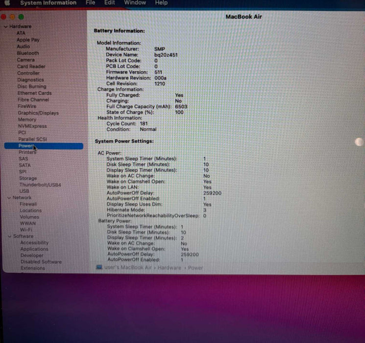Select SATA in the sidebar
Viewport: 365px width, 343px height.
[x=24, y=165]
